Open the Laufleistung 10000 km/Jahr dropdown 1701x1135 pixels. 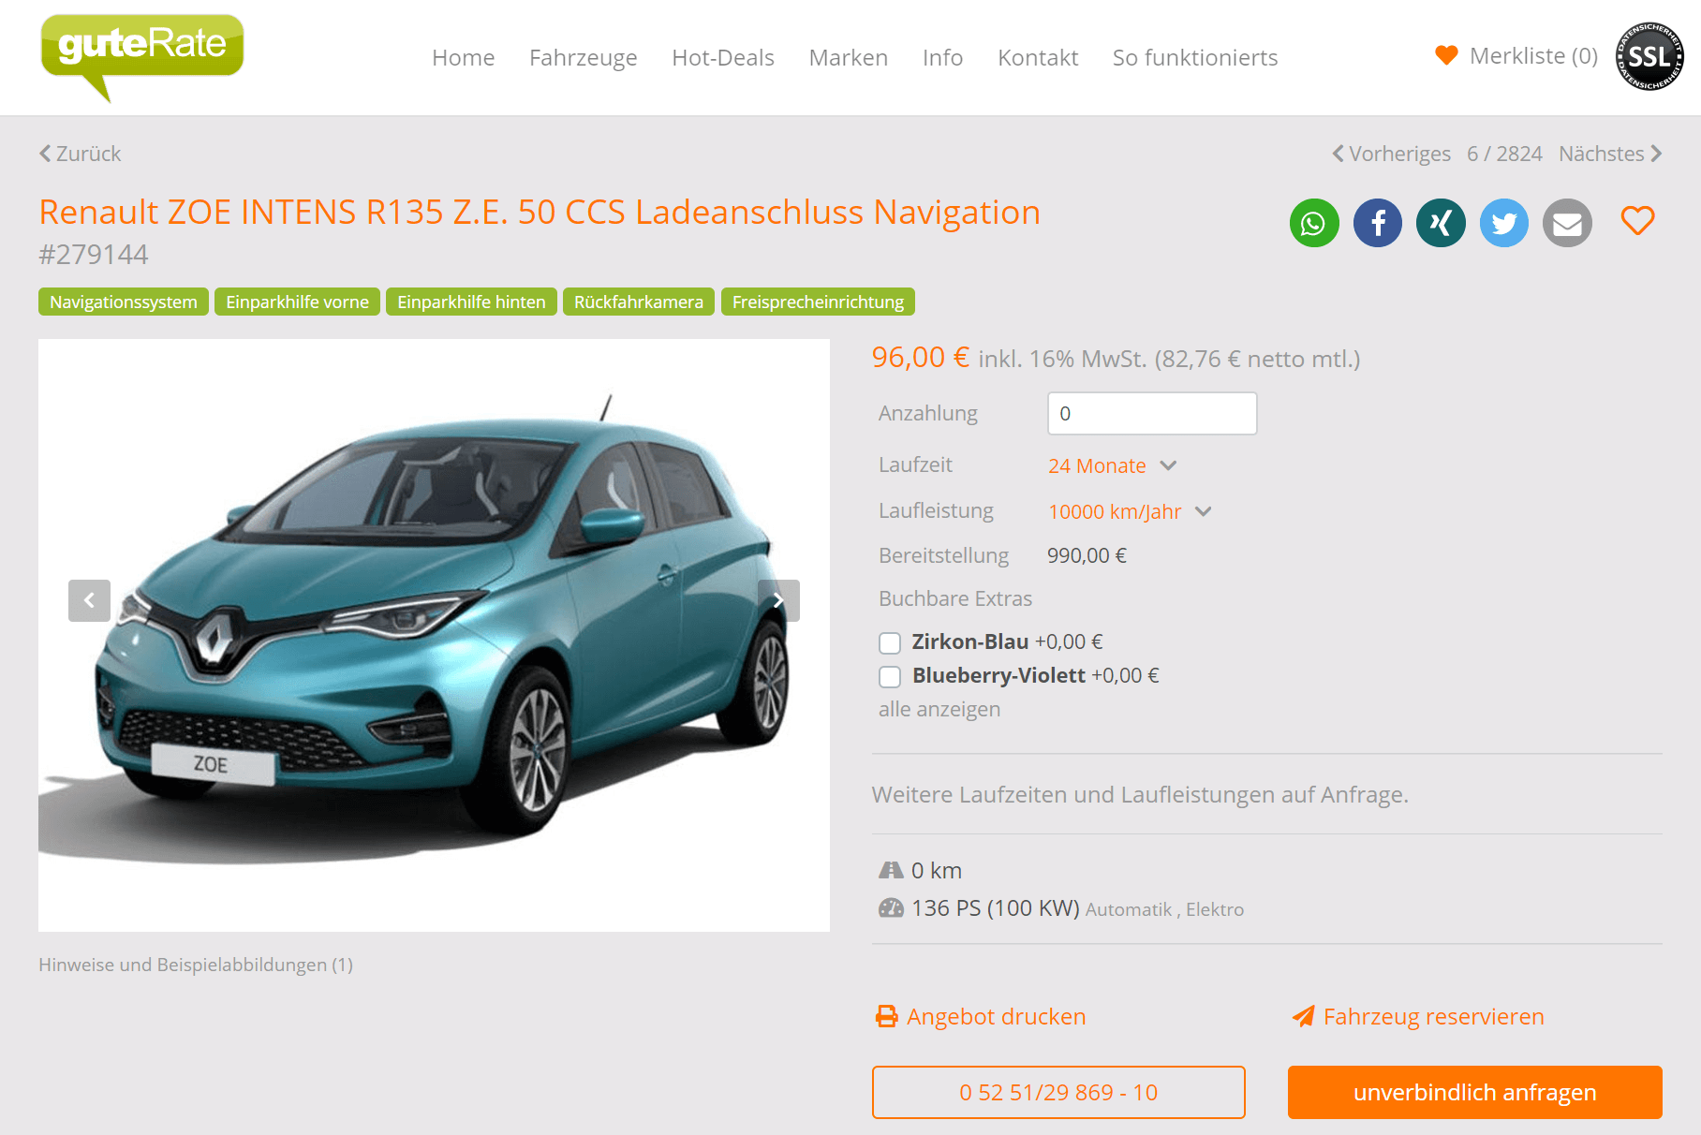click(x=1130, y=511)
